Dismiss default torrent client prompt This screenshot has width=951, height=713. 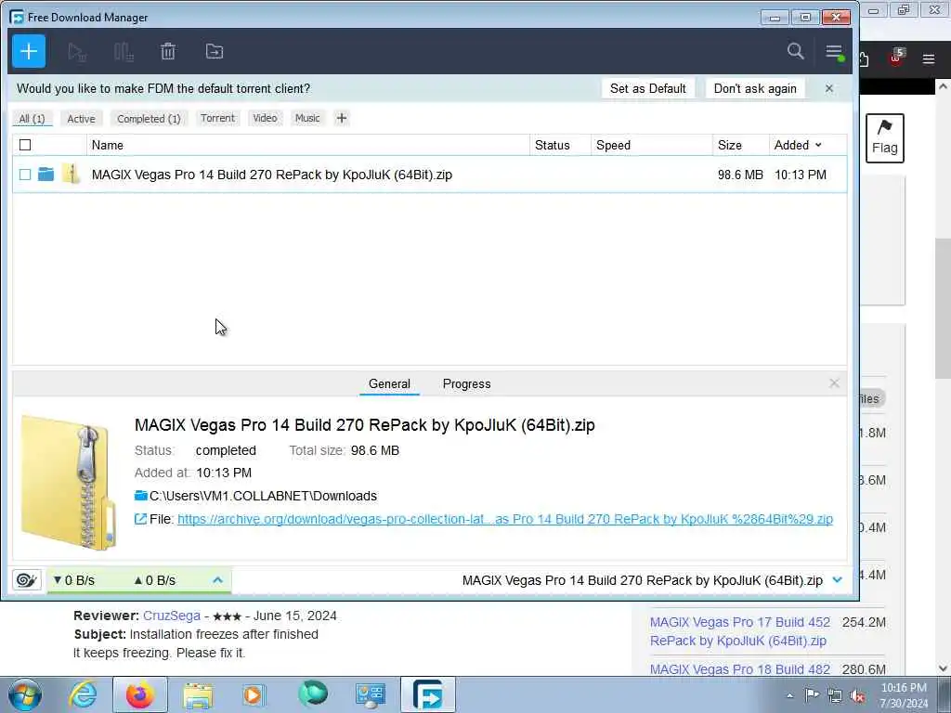(829, 88)
